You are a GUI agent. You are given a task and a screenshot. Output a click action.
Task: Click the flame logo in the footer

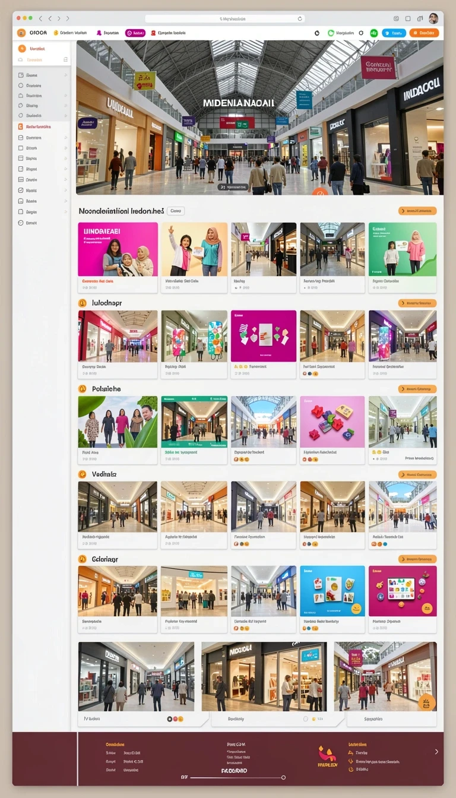click(327, 753)
